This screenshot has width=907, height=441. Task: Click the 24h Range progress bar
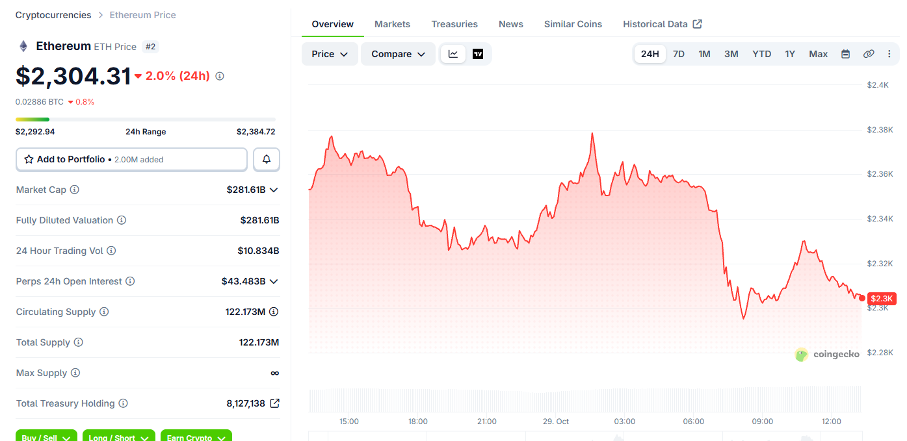pyautogui.click(x=146, y=120)
